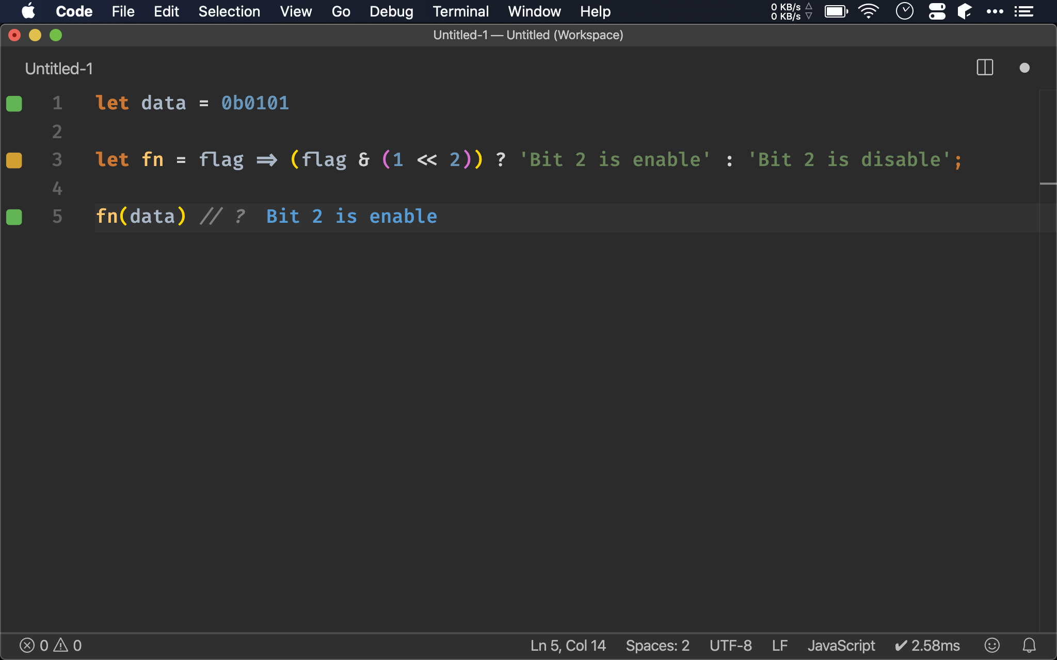Click the Terminal menu item
The image size is (1057, 660).
(459, 11)
